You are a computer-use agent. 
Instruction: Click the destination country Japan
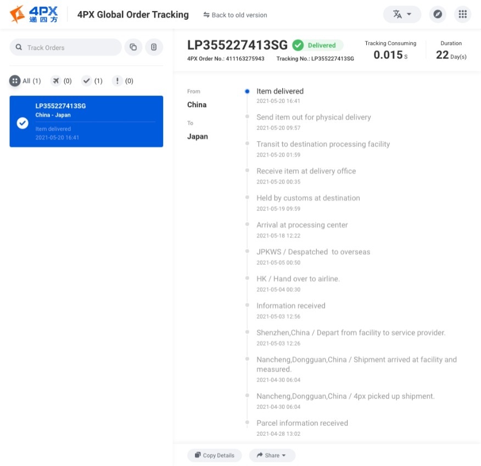[x=197, y=137]
